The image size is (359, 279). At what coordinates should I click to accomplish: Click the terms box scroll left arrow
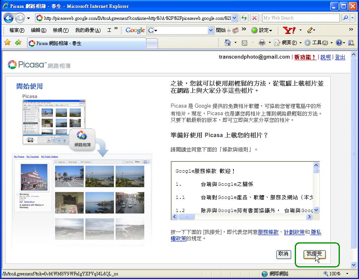coord(175,216)
